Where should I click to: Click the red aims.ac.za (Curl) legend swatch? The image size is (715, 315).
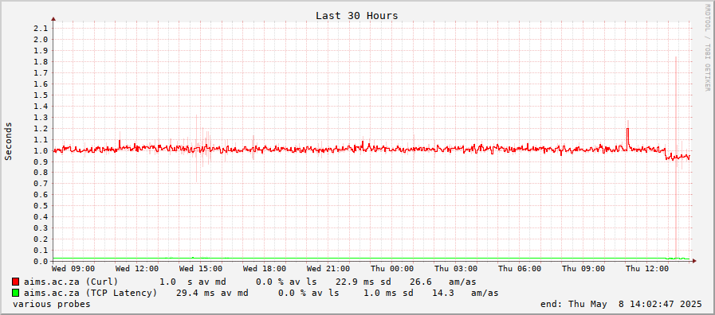click(16, 282)
